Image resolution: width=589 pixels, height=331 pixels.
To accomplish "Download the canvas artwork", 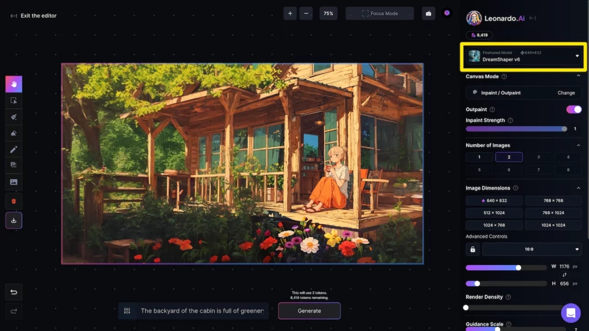I will (x=14, y=220).
